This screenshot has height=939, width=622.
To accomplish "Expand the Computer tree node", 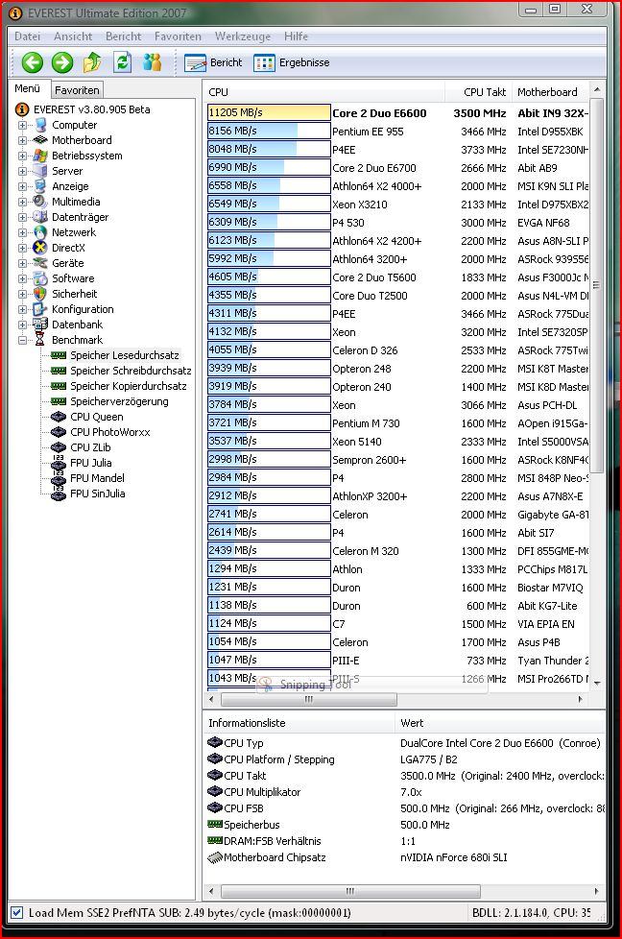I will 22,125.
